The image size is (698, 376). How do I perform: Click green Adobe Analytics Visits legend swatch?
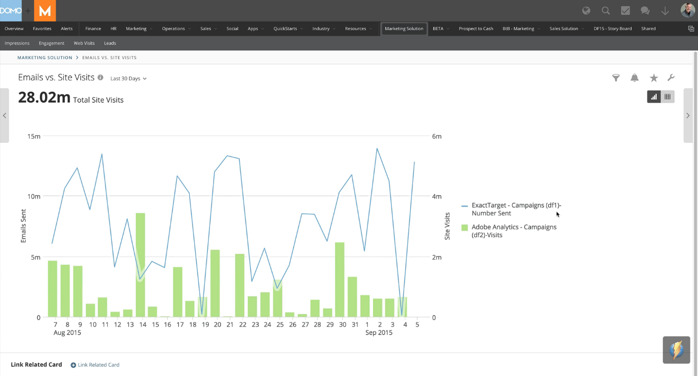pos(464,228)
